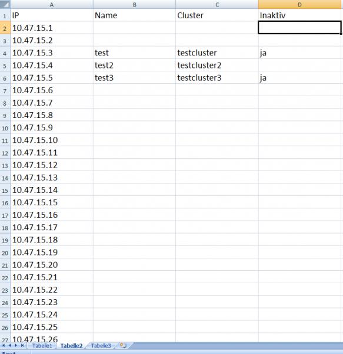
Task: Select the Tabelle2 sheet tab
Action: pos(71,346)
